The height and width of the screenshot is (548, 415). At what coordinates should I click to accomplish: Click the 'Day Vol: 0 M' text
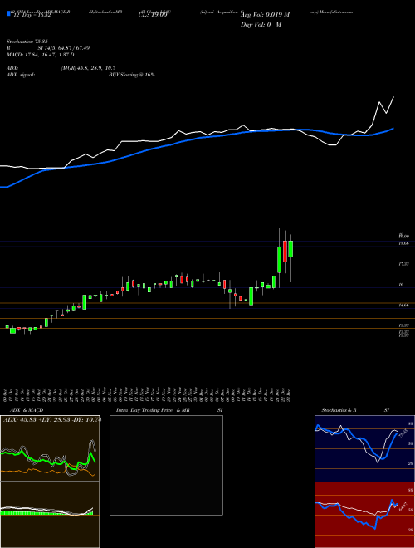point(261,25)
